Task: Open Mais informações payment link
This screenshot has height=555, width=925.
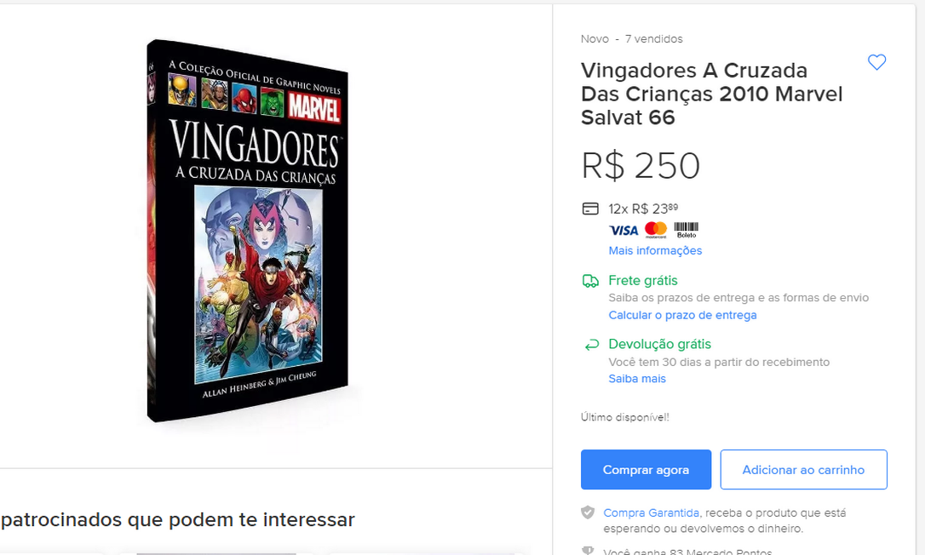Action: 655,250
